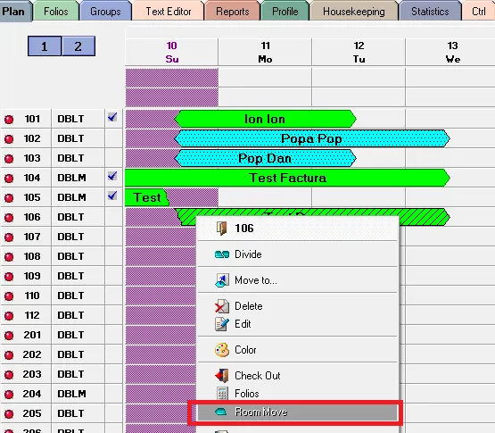Click red status dot for room 107

tap(9, 237)
